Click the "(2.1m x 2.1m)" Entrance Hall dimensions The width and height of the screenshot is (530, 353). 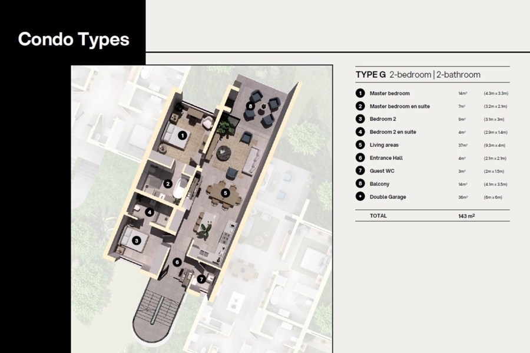(x=495, y=159)
